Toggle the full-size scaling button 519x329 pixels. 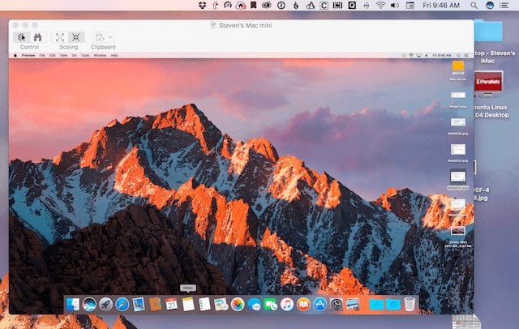point(76,37)
